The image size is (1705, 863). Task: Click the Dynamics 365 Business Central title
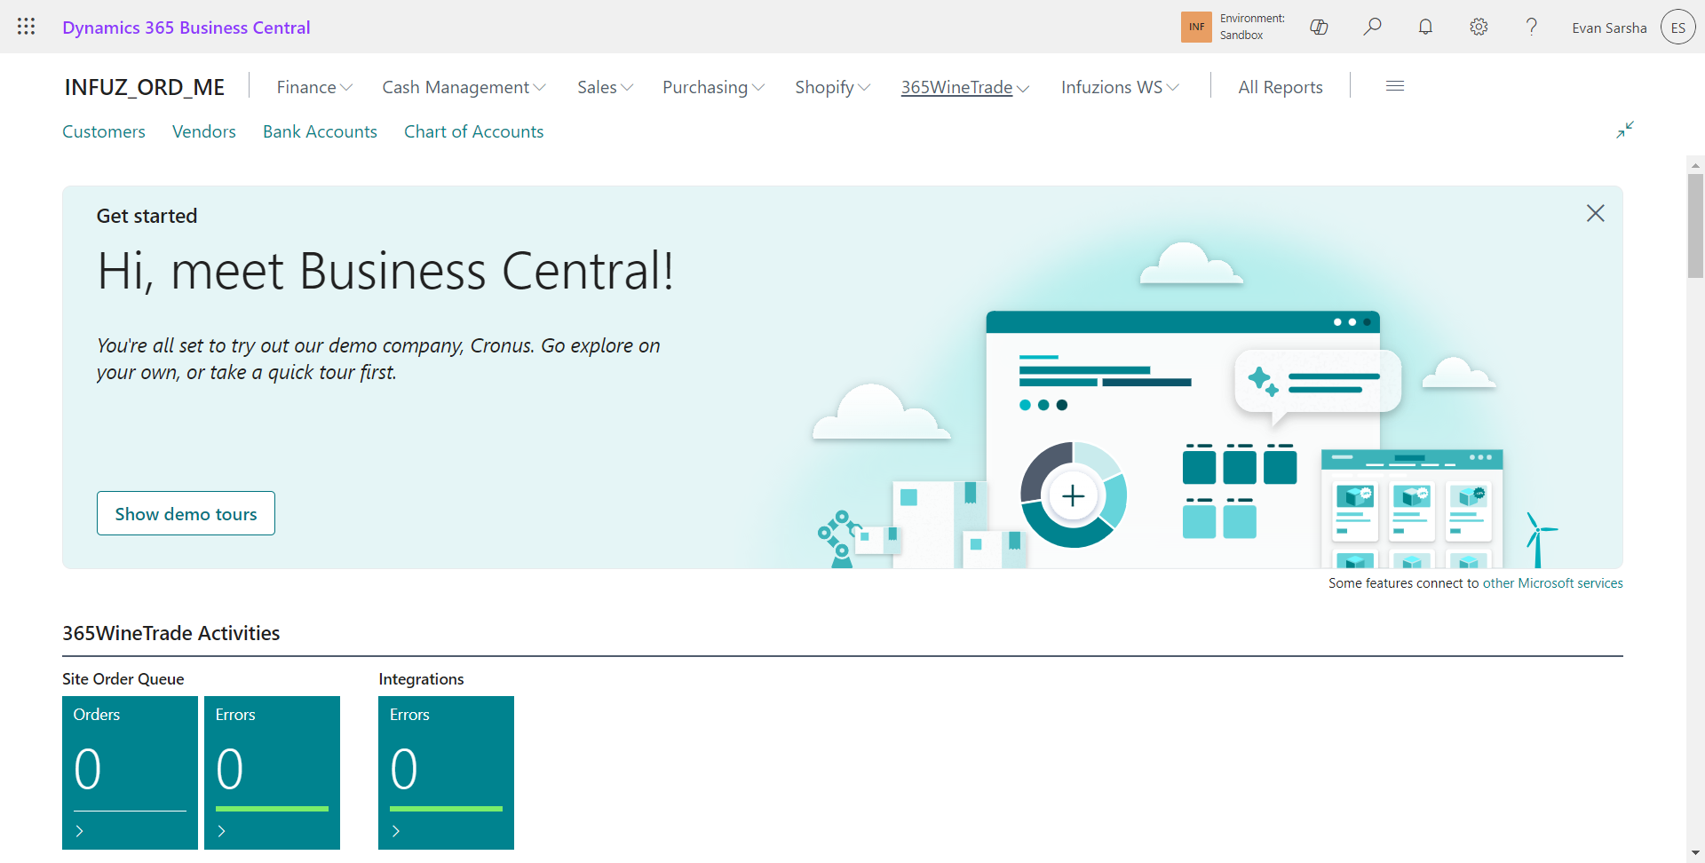click(186, 28)
